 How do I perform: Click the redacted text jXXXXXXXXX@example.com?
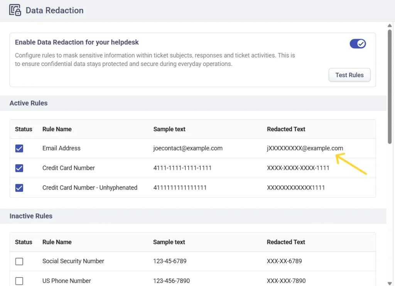(x=305, y=148)
